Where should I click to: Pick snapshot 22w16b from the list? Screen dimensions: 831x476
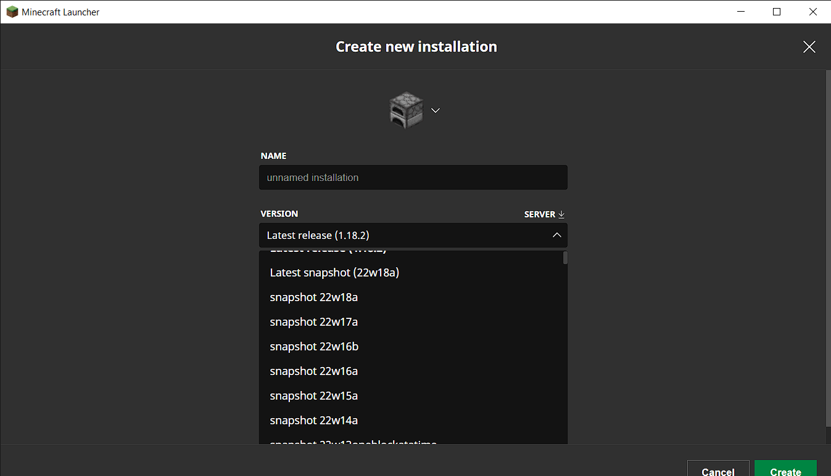(x=315, y=346)
